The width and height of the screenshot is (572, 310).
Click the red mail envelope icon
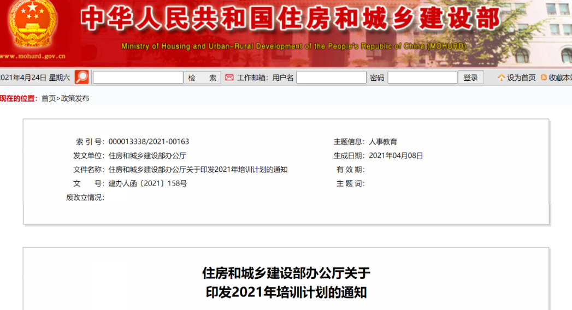click(229, 77)
